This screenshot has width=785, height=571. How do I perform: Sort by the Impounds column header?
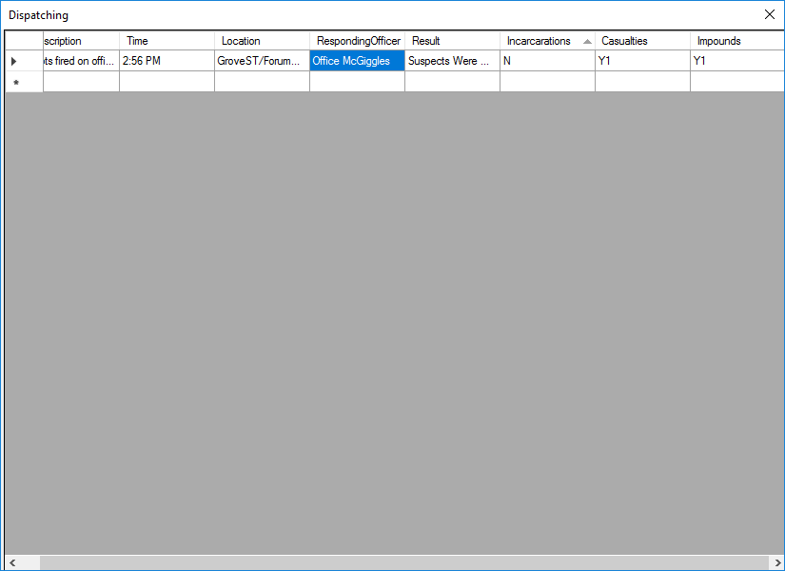tap(737, 41)
